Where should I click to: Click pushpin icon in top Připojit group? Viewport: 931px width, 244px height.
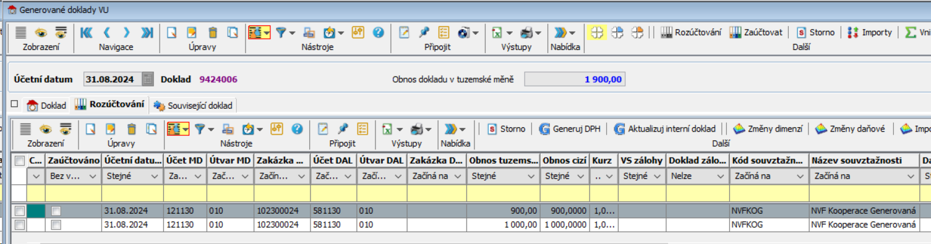tap(424, 33)
